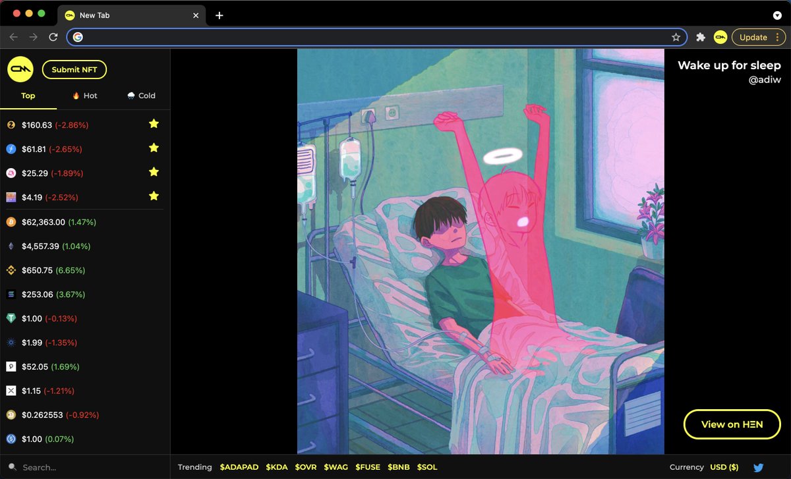Viewport: 791px width, 479px height.
Task: Switch to the Top tab
Action: point(28,96)
